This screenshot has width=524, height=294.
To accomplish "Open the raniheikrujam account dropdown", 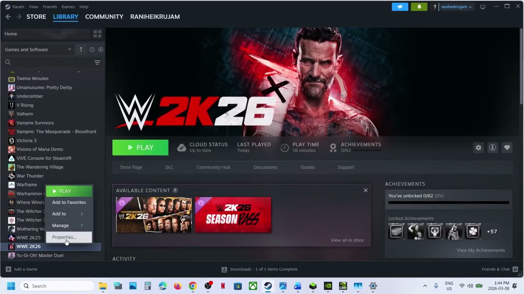I will pos(456,7).
